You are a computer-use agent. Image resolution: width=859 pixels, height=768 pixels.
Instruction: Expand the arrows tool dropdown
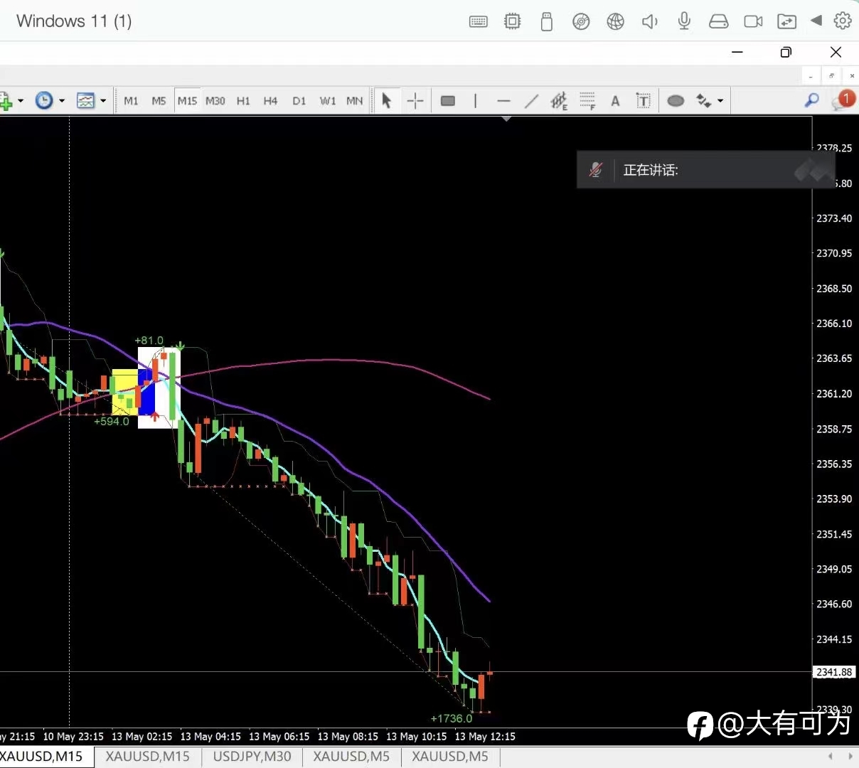coord(720,101)
